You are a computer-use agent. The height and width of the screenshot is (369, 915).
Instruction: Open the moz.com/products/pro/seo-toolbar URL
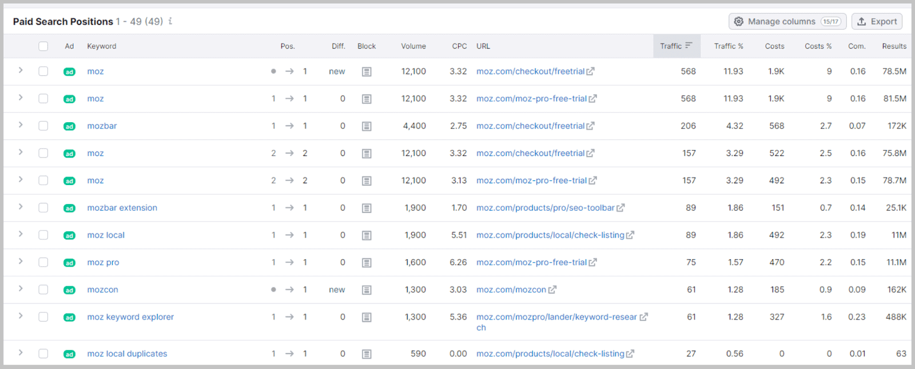click(546, 208)
